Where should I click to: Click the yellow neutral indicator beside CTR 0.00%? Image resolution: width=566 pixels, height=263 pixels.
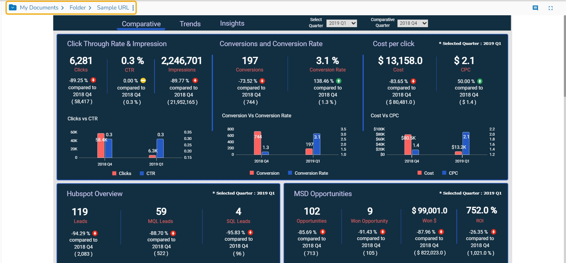click(x=143, y=81)
